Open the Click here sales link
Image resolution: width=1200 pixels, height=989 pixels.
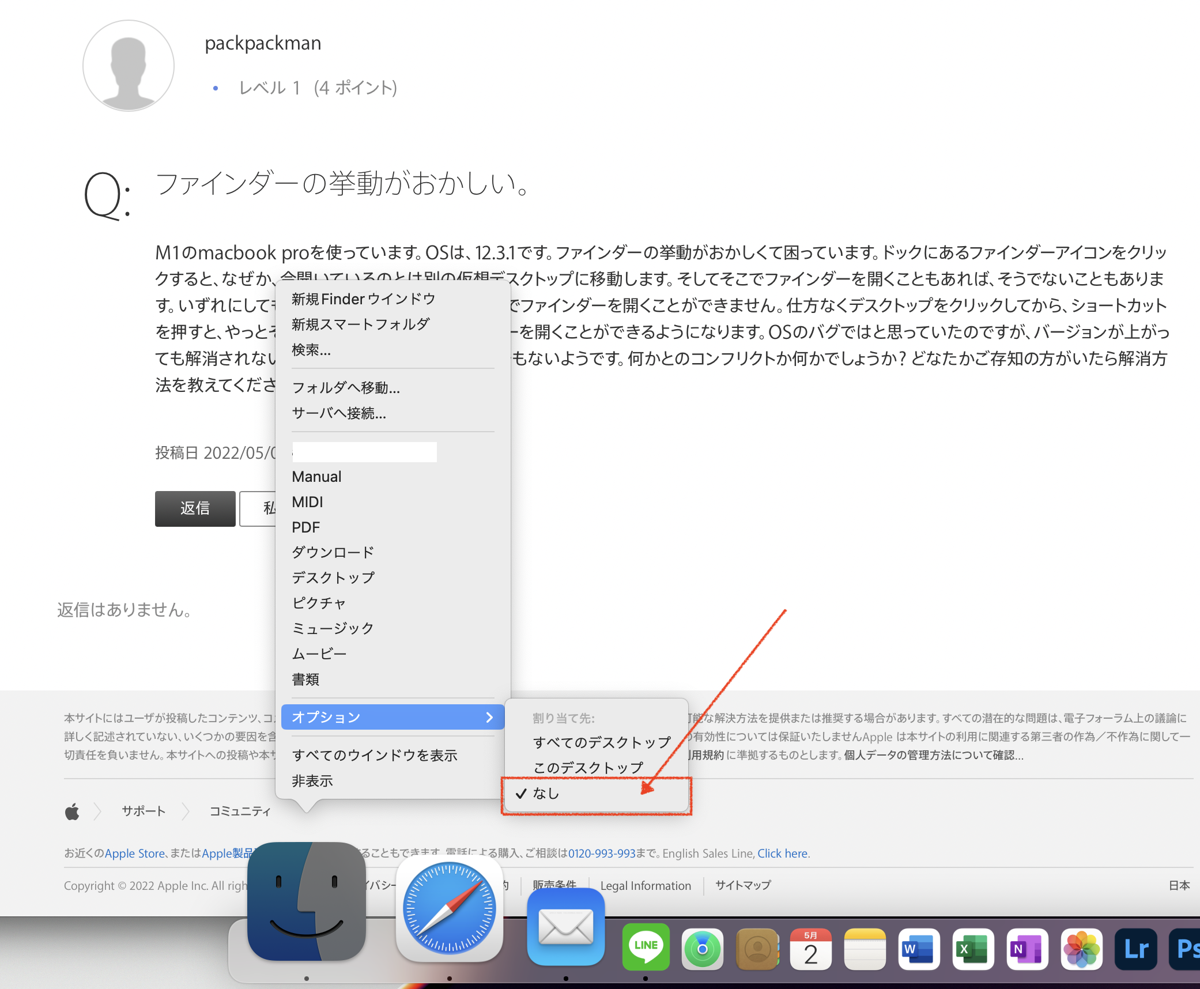[x=782, y=854]
